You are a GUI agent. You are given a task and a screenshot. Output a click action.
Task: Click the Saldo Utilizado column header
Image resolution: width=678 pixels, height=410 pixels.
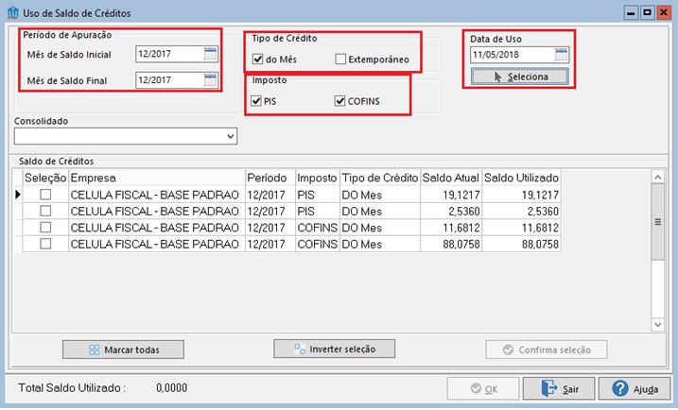click(x=521, y=178)
